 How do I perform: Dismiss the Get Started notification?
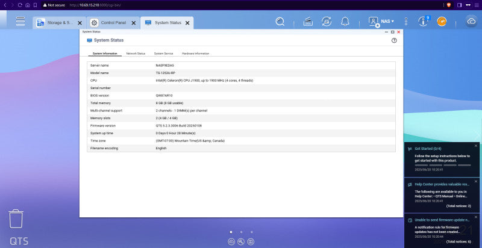[x=476, y=146]
